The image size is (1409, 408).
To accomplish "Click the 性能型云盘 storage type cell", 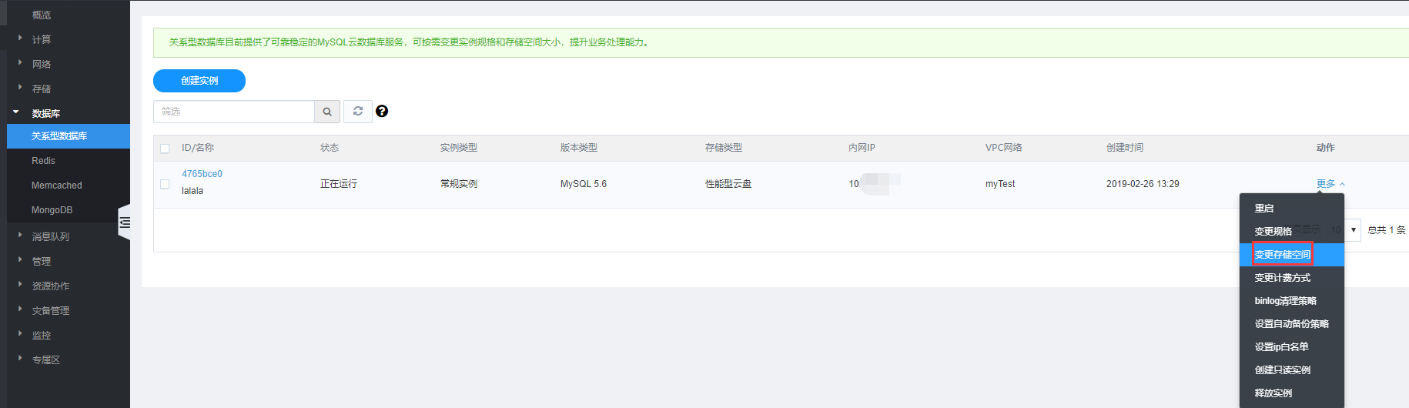I will point(728,184).
